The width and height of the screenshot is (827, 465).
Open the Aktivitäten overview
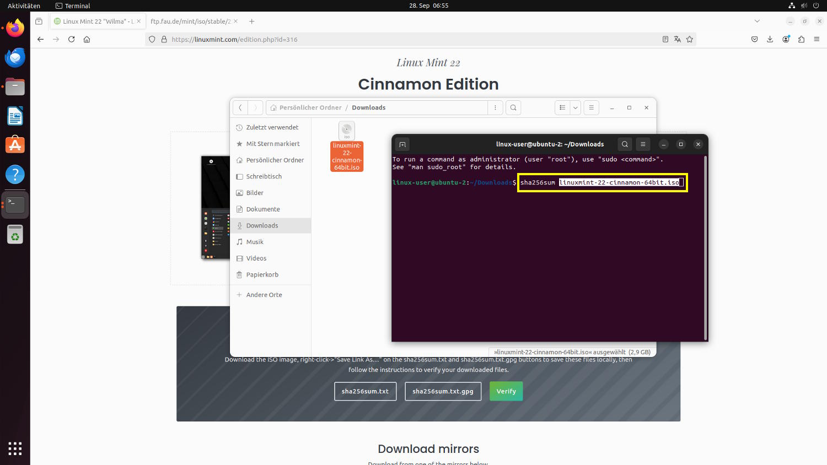pyautogui.click(x=24, y=6)
